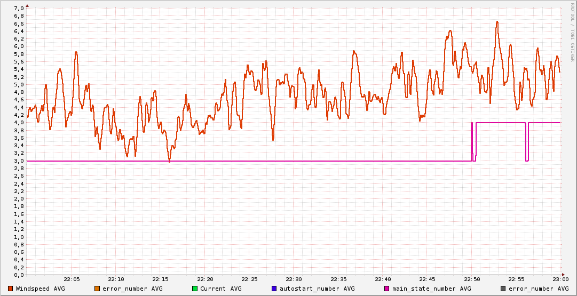Viewport: 577px width, 296px height.
Task: Select the Current AVG legend label
Action: click(220, 289)
